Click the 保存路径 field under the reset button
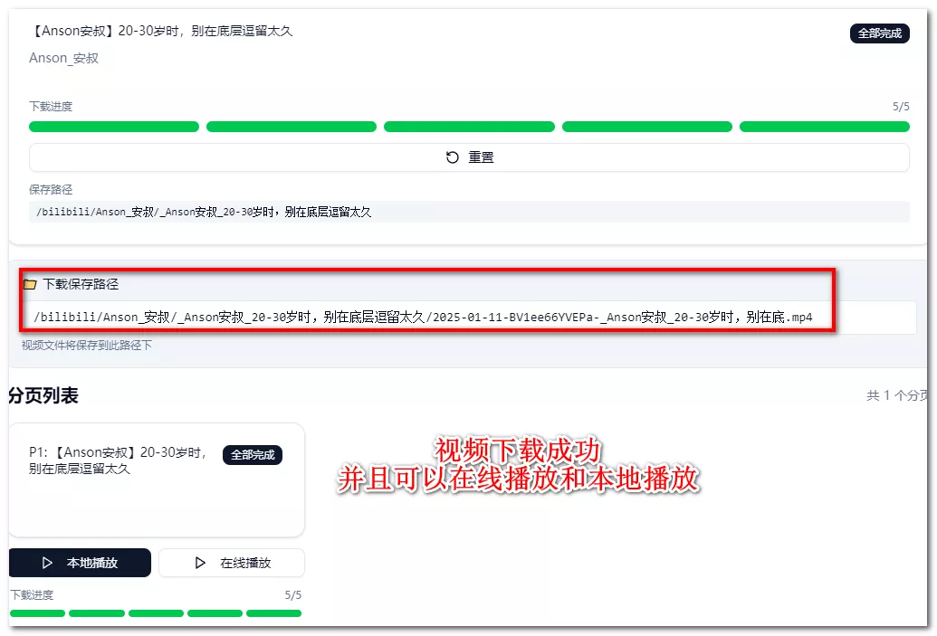This screenshot has width=937, height=636. click(468, 212)
